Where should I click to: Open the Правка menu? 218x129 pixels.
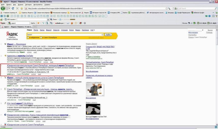coord(9,5)
